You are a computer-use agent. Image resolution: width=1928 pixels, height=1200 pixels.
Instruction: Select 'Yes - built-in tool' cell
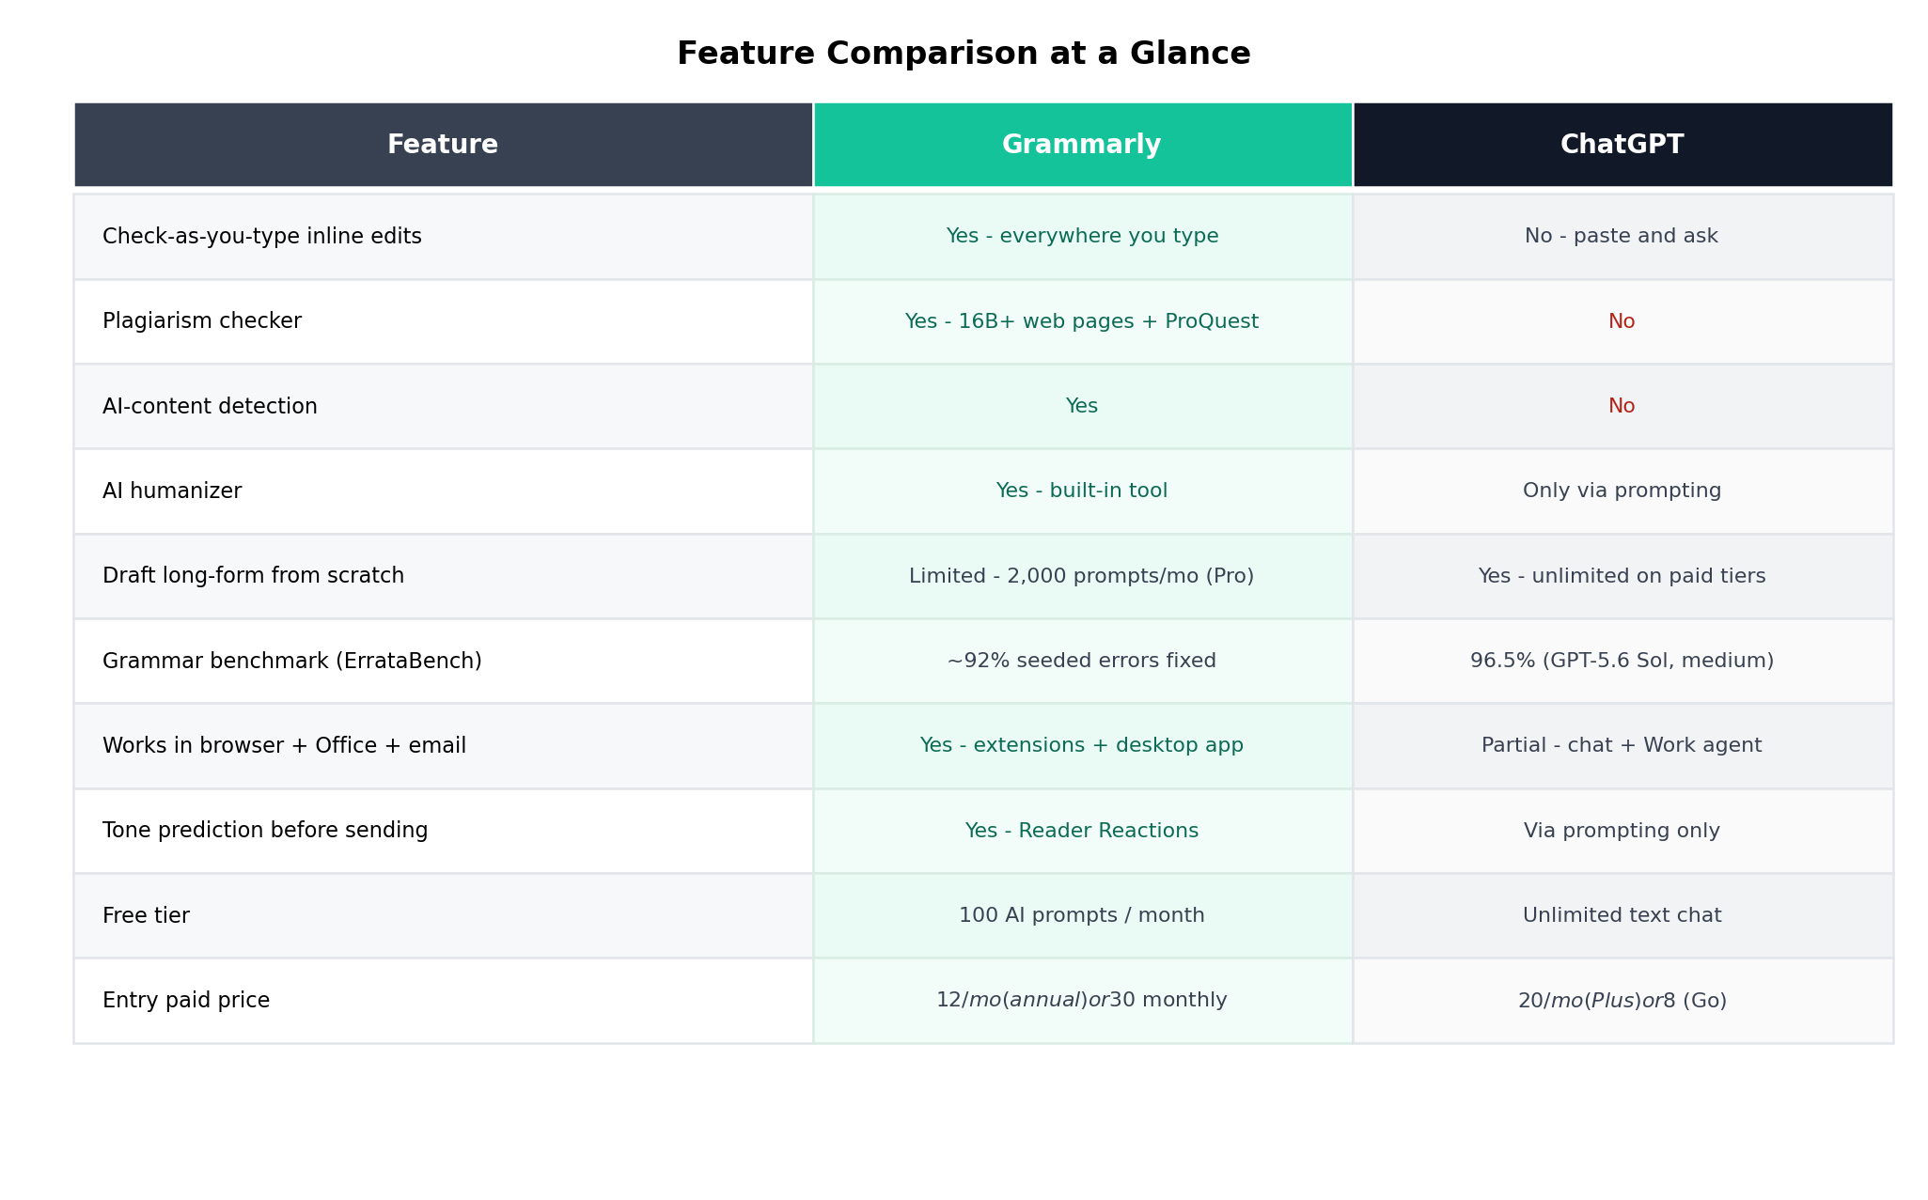tap(1082, 491)
